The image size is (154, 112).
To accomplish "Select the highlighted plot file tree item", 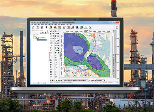I will (x=42, y=40).
